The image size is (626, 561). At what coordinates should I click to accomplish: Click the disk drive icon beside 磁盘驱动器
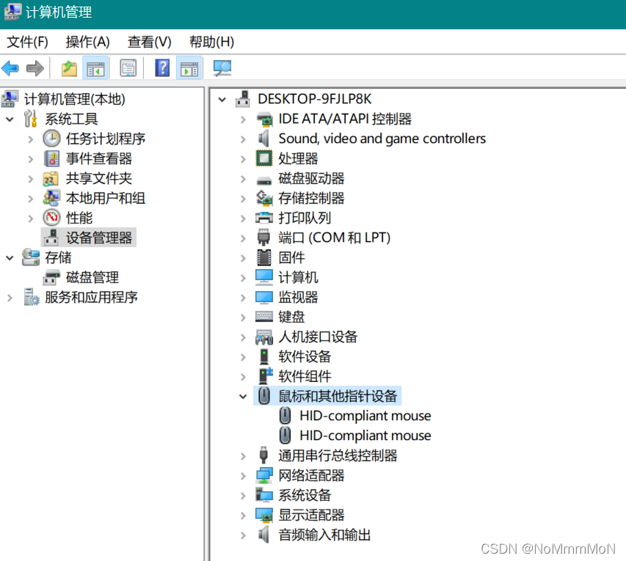[264, 180]
